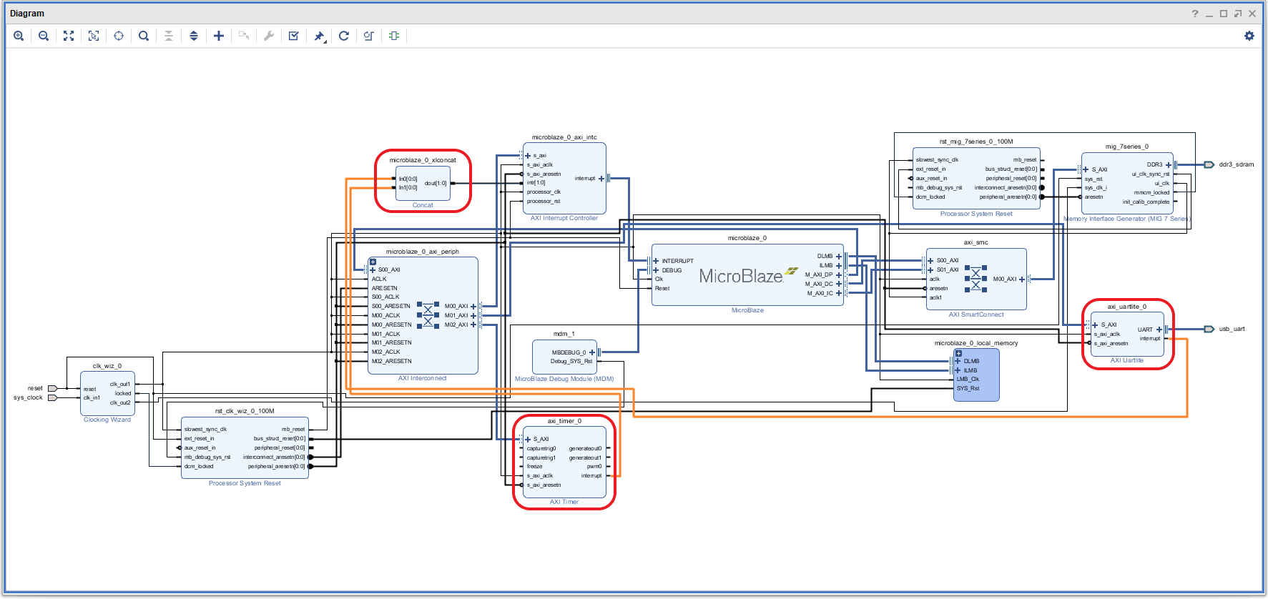Select the Diagram panel title tab

coord(27,14)
